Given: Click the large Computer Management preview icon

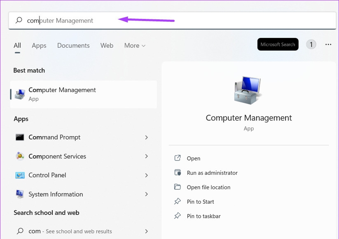Looking at the screenshot, I should pyautogui.click(x=249, y=89).
